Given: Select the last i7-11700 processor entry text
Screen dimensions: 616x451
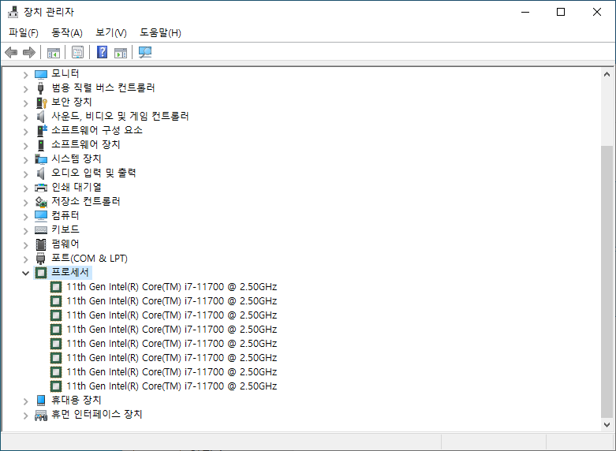Looking at the screenshot, I should (x=172, y=386).
